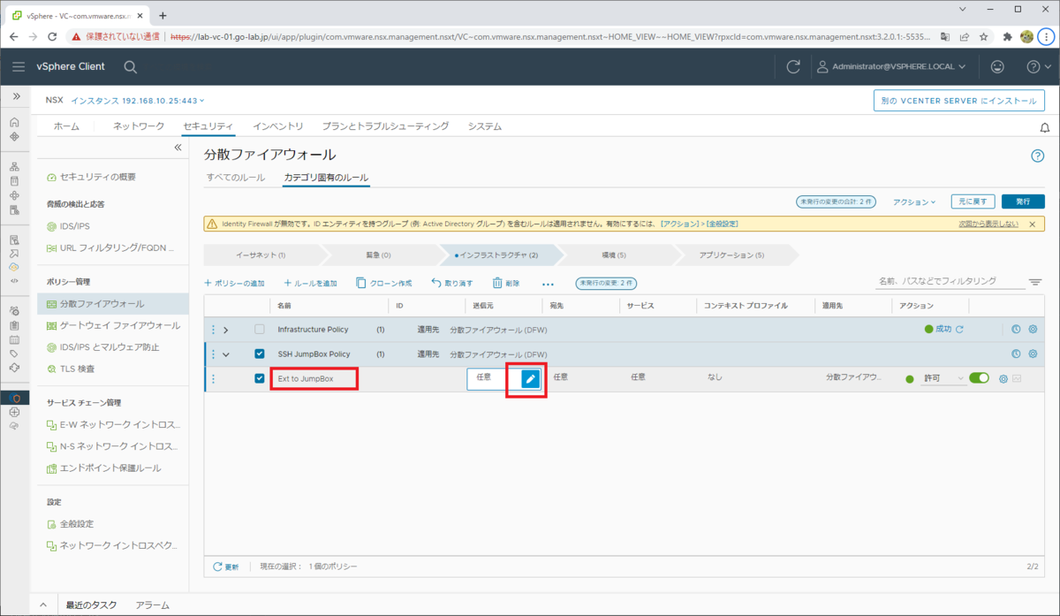Open row menu dots of Ext to JumpBox
The height and width of the screenshot is (616, 1060).
pyautogui.click(x=213, y=379)
